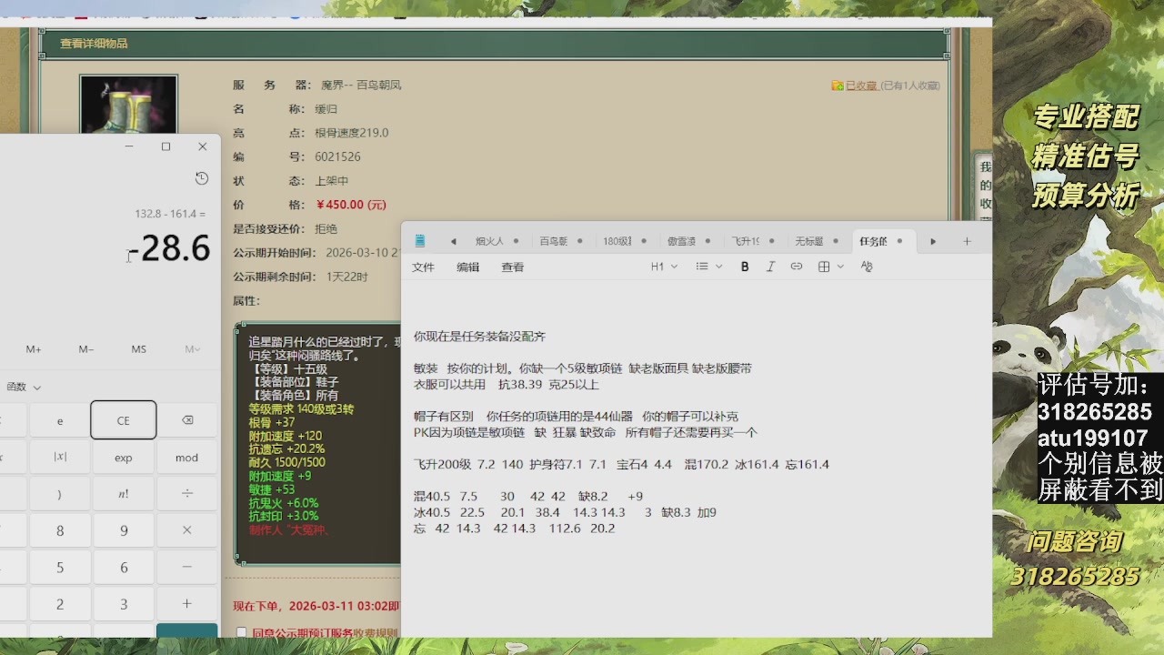
Task: Open the 编辑 menu in Notepad
Action: pyautogui.click(x=470, y=266)
